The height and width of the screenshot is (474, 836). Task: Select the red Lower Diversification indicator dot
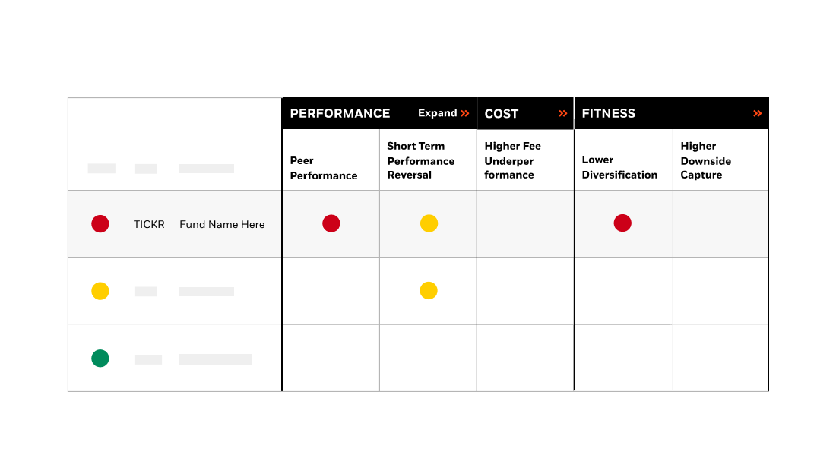pos(623,223)
